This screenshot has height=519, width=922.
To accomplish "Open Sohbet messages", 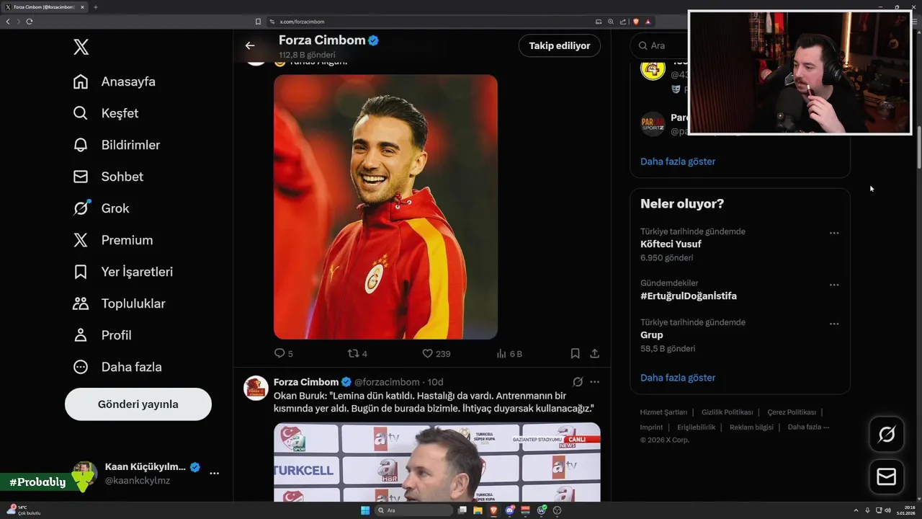I will [108, 177].
